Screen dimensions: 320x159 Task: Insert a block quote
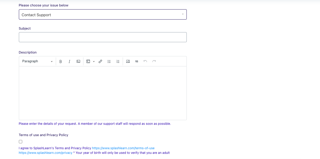[136, 61]
